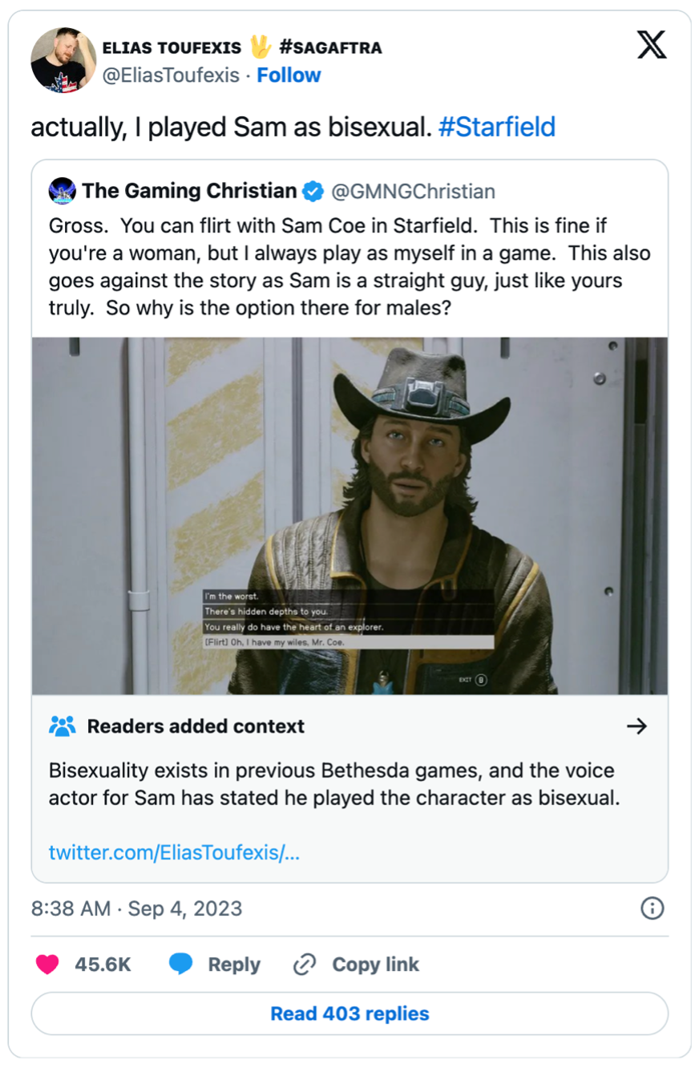Click the Follow link
The width and height of the screenshot is (695, 1068).
pos(289,75)
